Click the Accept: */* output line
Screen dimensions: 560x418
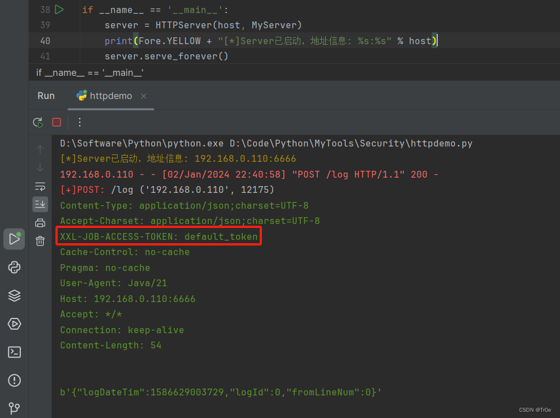click(x=91, y=314)
